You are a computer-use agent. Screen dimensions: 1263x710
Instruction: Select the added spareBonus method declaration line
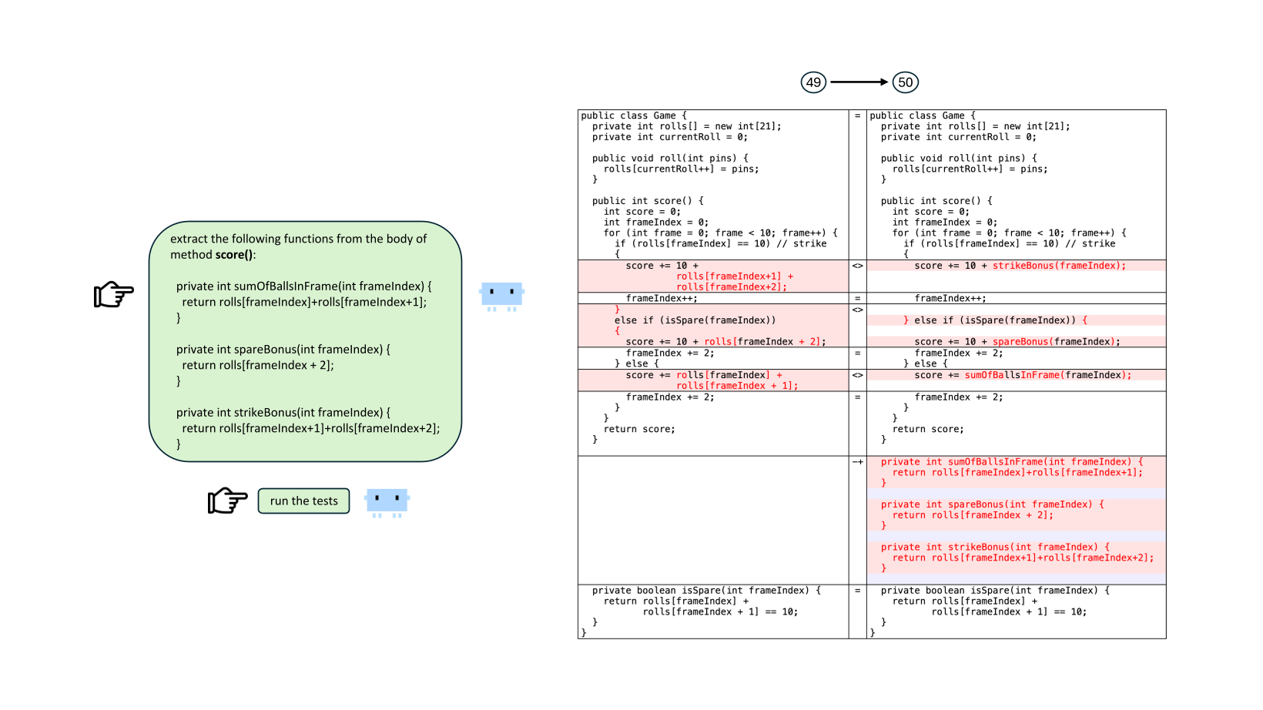(x=992, y=504)
